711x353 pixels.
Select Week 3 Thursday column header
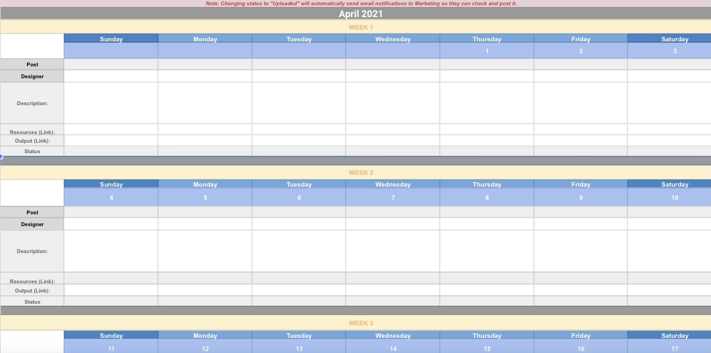[487, 335]
